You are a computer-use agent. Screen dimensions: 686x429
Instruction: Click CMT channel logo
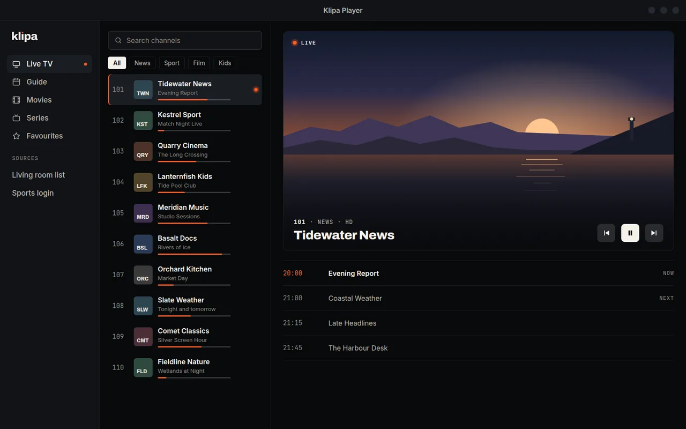point(143,337)
